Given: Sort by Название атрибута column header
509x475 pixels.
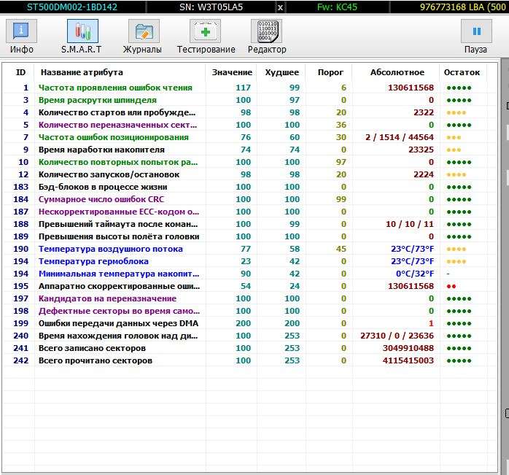Looking at the screenshot, I should [x=82, y=72].
